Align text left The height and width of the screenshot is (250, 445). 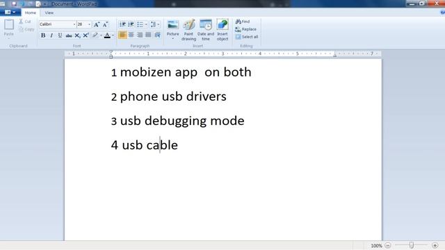[122, 35]
